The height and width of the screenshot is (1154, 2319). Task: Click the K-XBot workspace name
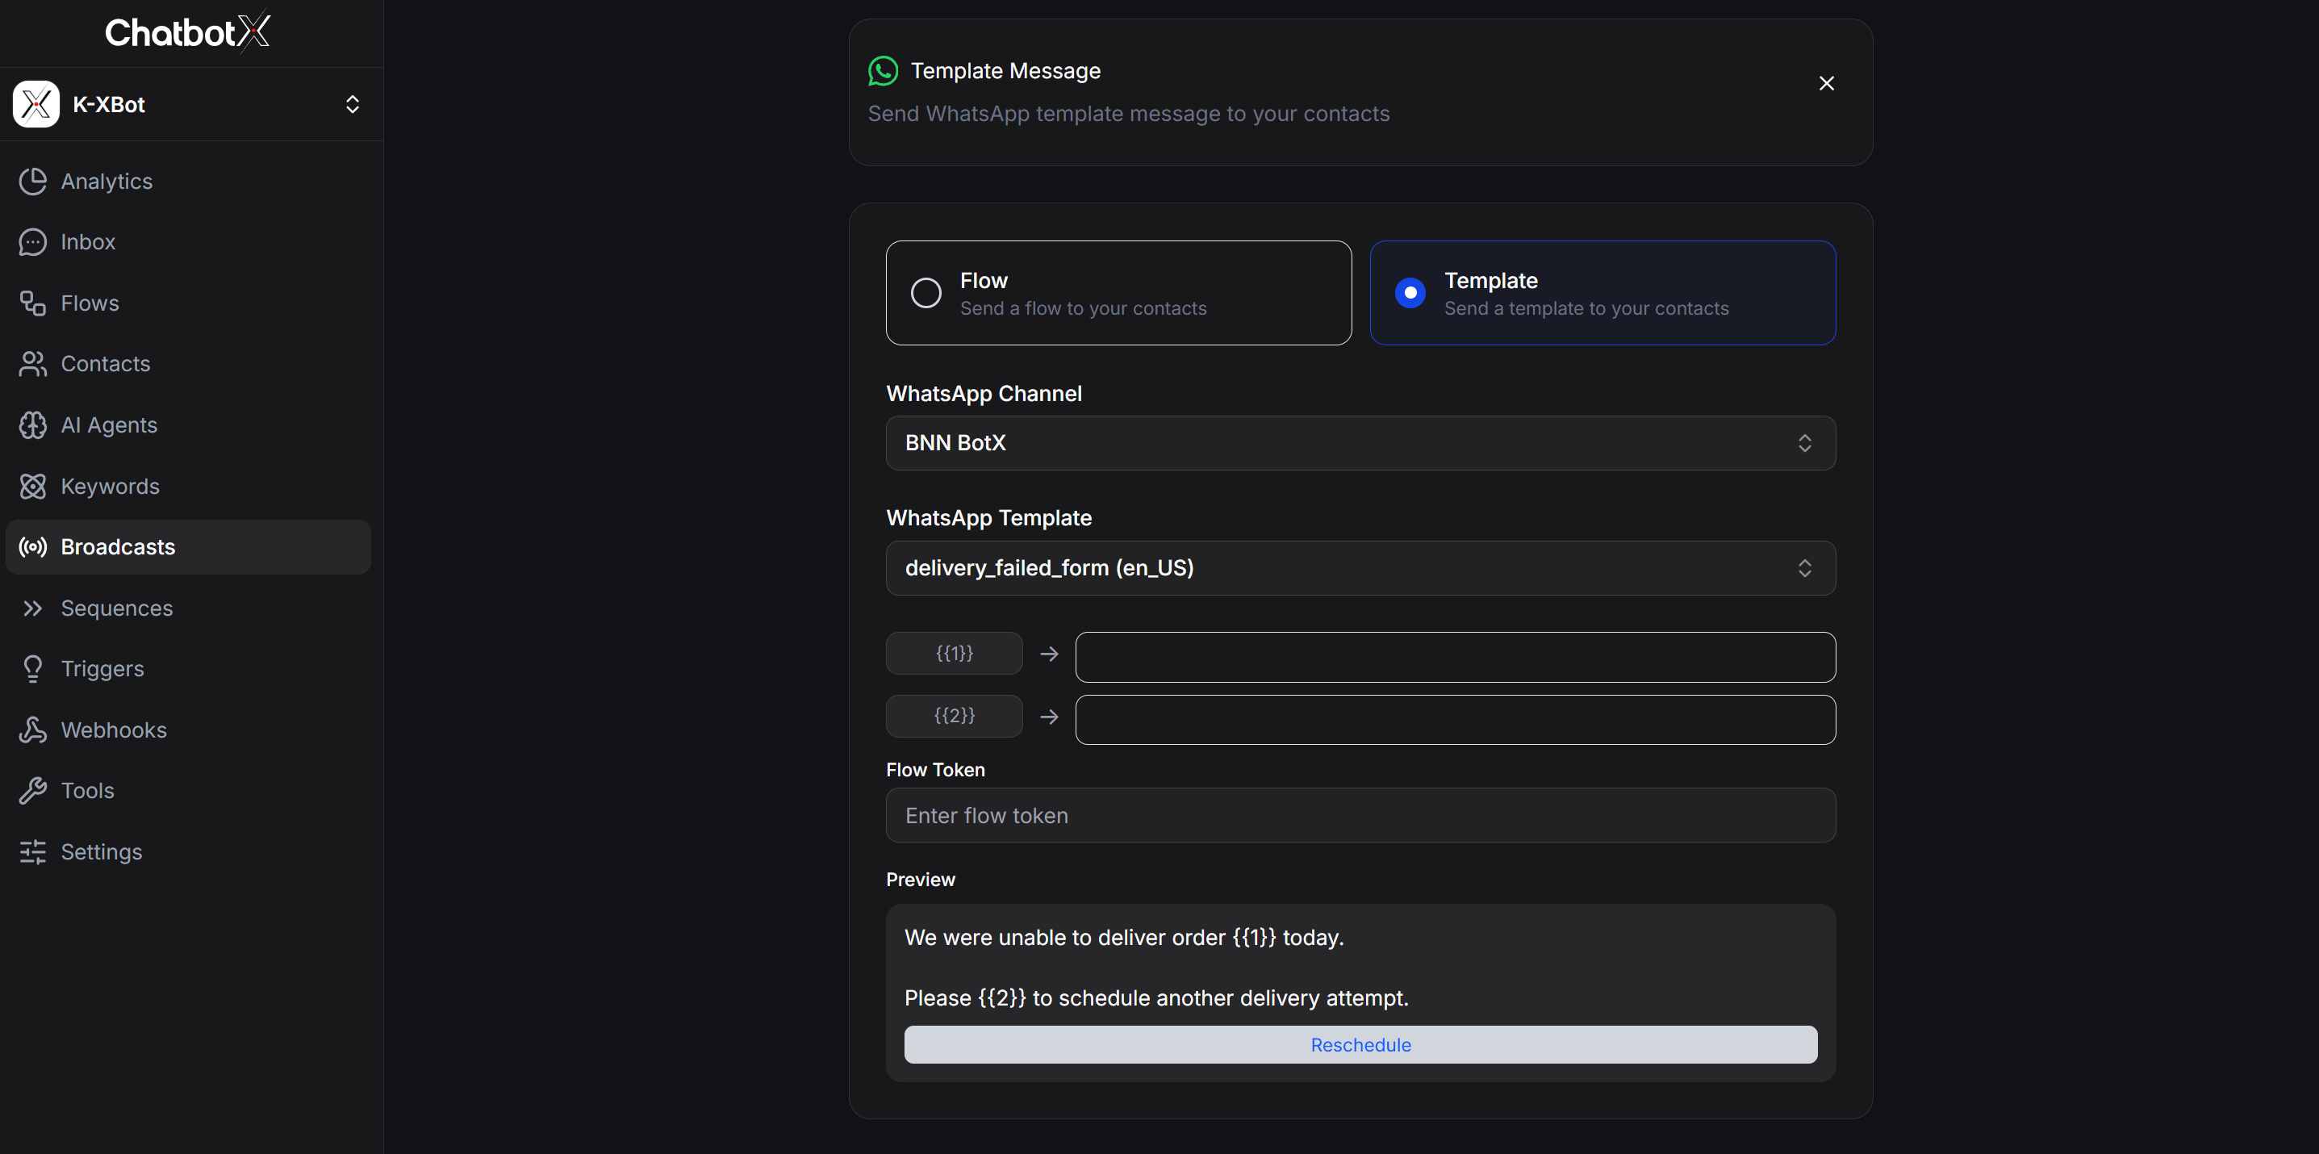point(109,104)
